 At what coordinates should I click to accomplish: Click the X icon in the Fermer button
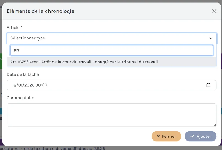click(x=158, y=136)
